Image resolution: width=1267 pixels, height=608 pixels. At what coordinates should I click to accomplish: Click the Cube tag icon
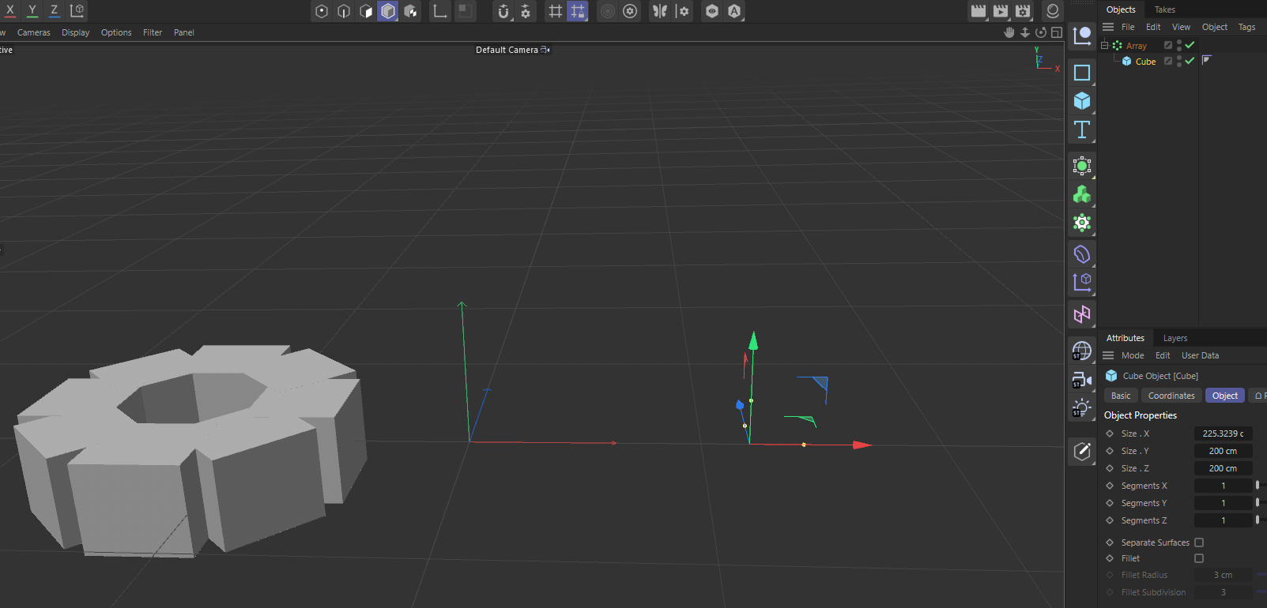[x=1207, y=60]
